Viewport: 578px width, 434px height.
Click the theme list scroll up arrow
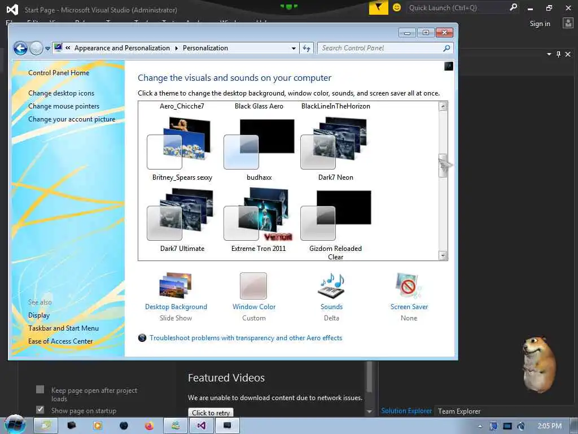point(443,106)
